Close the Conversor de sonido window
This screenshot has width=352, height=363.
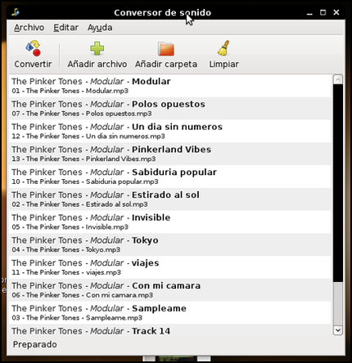pyautogui.click(x=336, y=12)
